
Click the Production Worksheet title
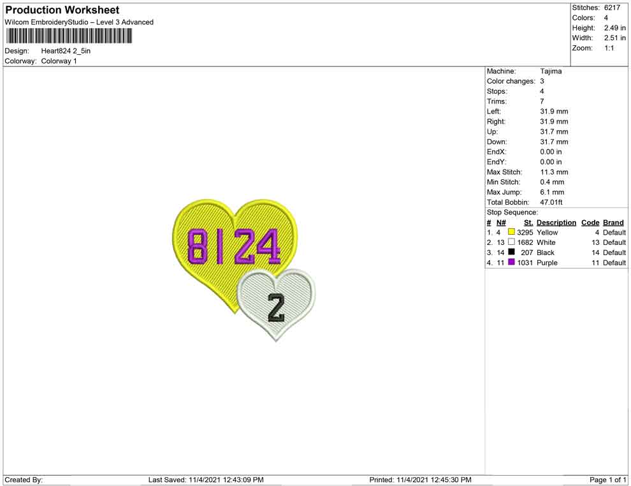pyautogui.click(x=62, y=10)
